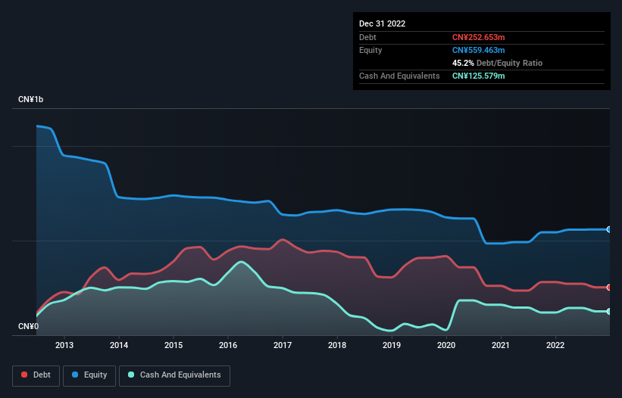
Task: Click the CN¥252.653m debt value
Action: click(478, 37)
